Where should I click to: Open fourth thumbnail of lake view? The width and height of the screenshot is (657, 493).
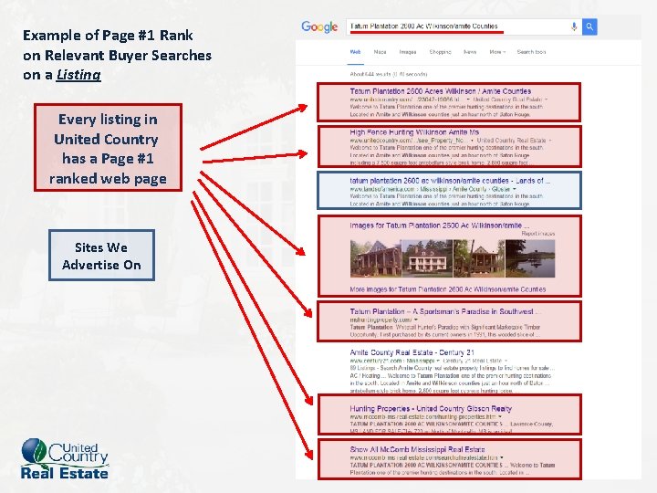[x=530, y=258]
